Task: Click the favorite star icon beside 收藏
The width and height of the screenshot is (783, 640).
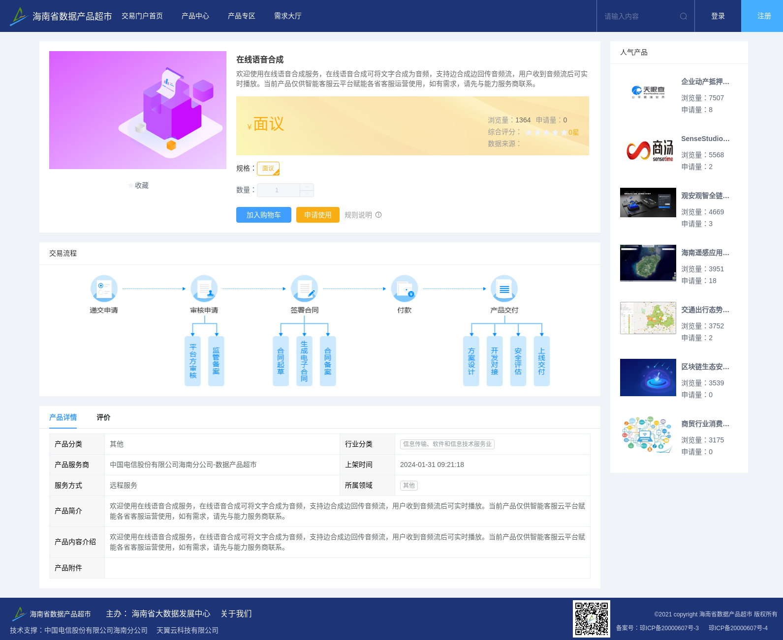Action: (x=131, y=185)
